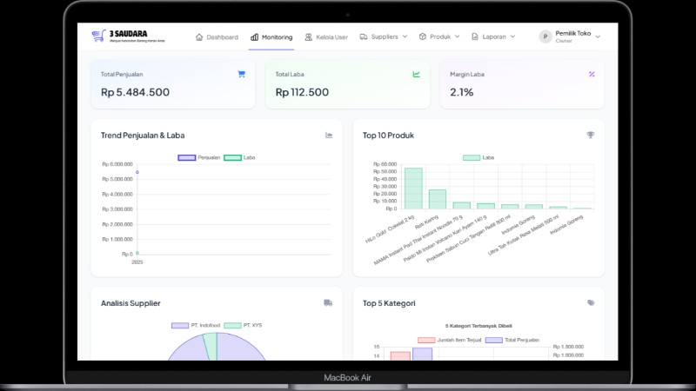Click the percent icon in Margin Laba card

click(x=592, y=74)
